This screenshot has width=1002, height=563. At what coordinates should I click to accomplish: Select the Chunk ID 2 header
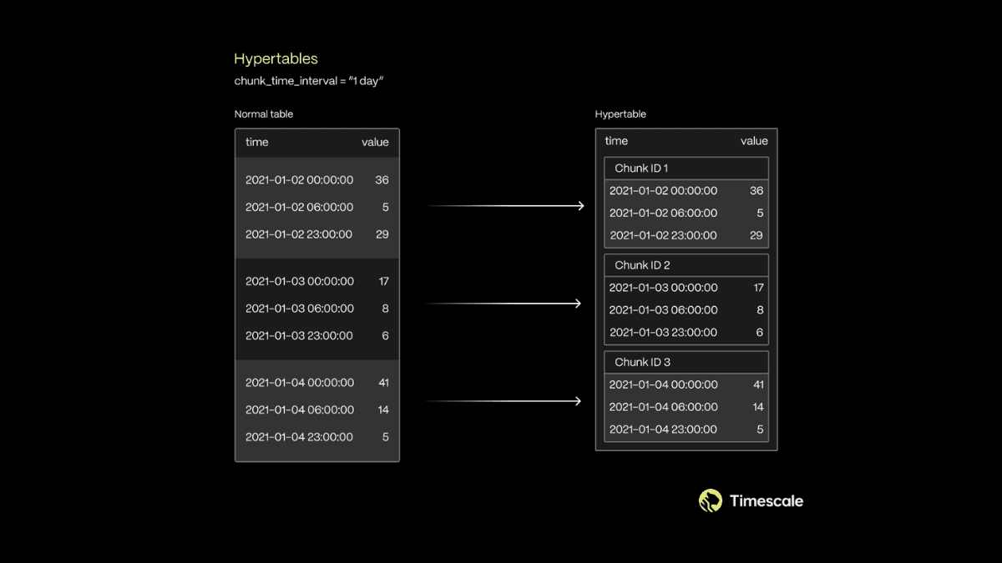click(641, 264)
